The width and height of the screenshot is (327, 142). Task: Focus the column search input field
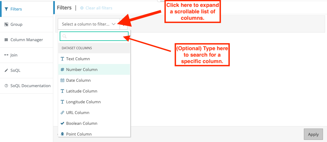[x=94, y=36]
